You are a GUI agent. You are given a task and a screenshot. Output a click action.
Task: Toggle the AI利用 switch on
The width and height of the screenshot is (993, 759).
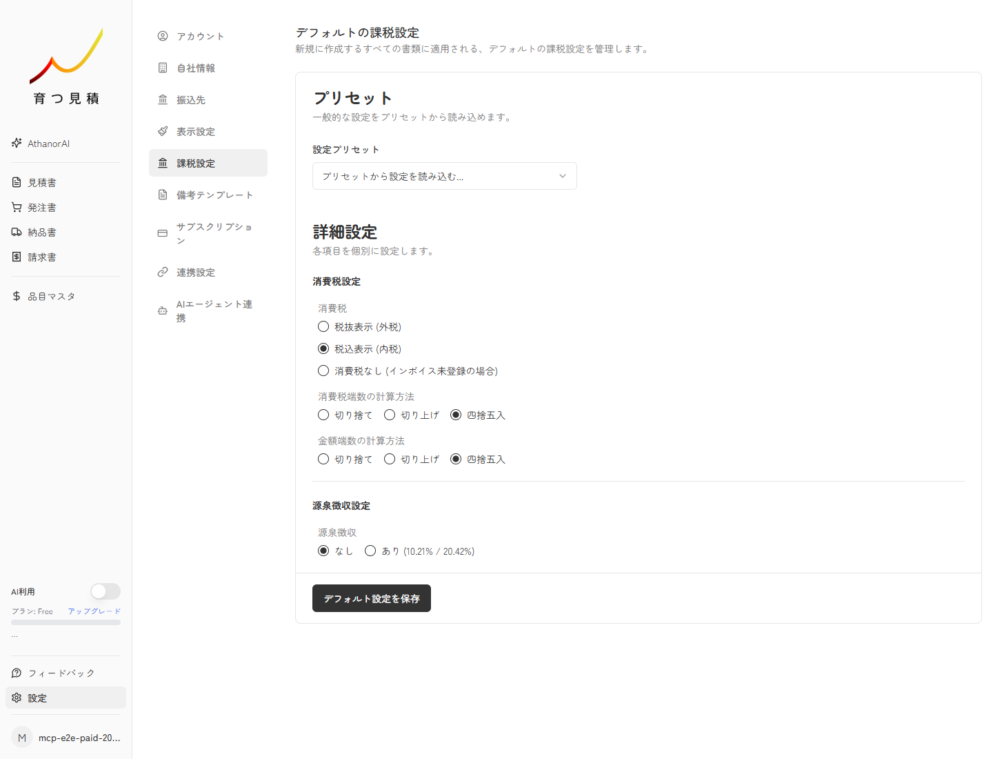(105, 591)
